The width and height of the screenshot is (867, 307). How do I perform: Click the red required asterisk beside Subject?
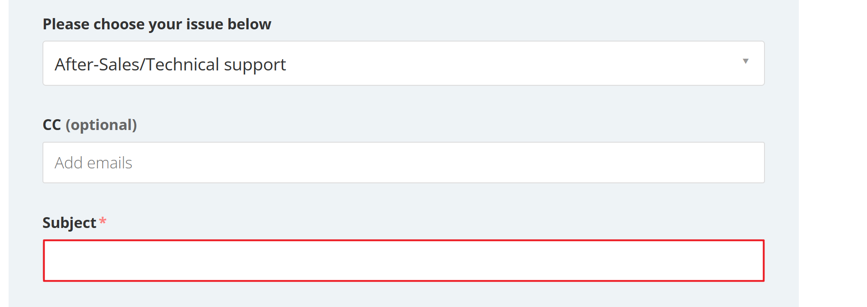pos(103,221)
